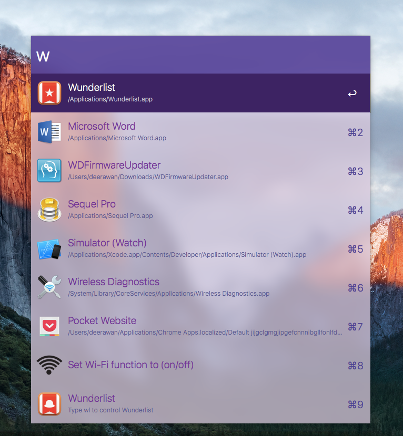403x436 pixels.
Task: Select Set Wi-Fi function to (on/off)
Action: point(130,365)
